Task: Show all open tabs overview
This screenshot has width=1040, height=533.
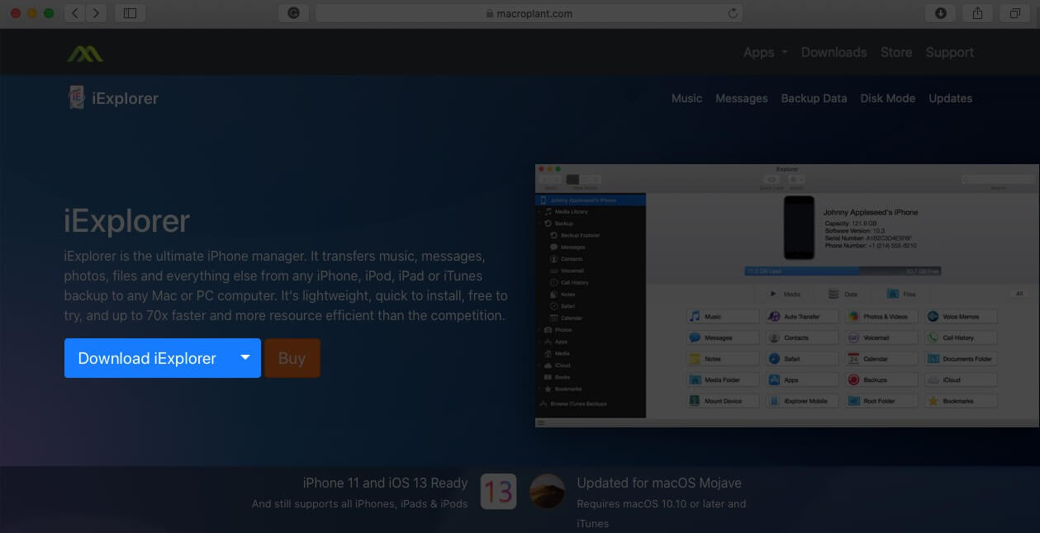Action: pyautogui.click(x=1014, y=13)
